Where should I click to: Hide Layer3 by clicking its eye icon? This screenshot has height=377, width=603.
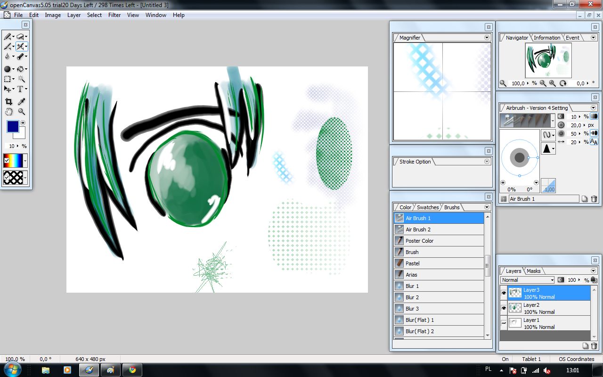(504, 292)
